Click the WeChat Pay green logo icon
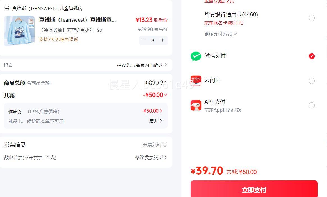The height and width of the screenshot is (197, 327). [196, 56]
